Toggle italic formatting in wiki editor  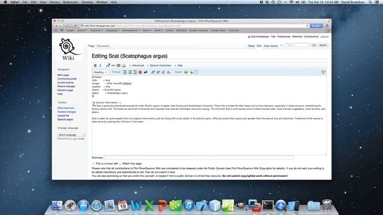100,66
